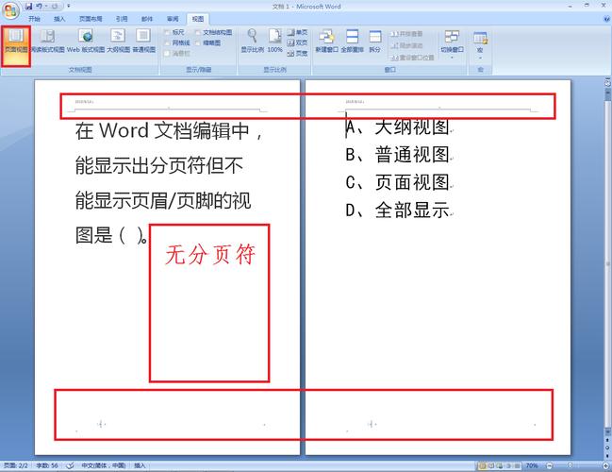
Task: Click text '能显示出分页符但不'
Action: [x=159, y=165]
